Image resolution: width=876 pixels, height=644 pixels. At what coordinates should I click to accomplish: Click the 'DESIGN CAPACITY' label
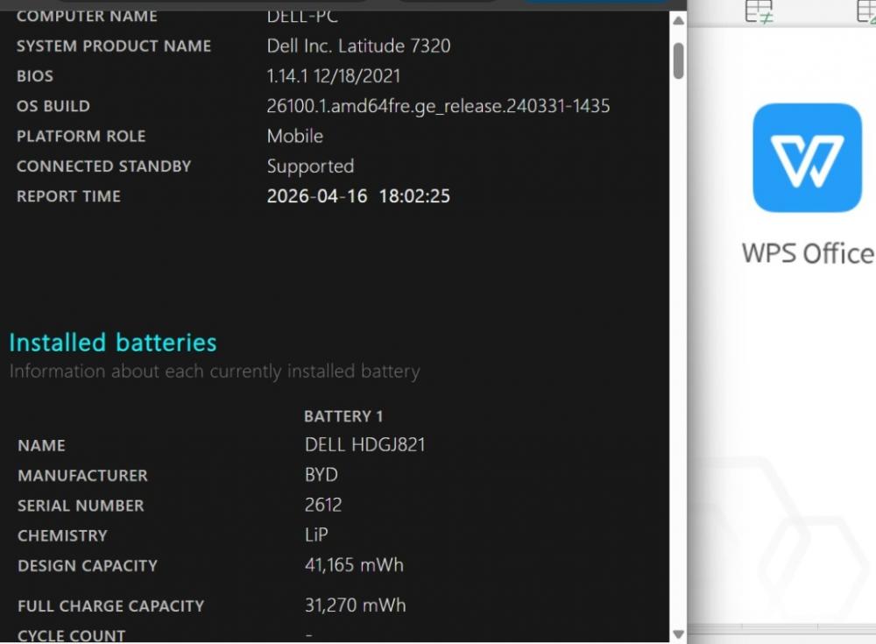coord(88,566)
